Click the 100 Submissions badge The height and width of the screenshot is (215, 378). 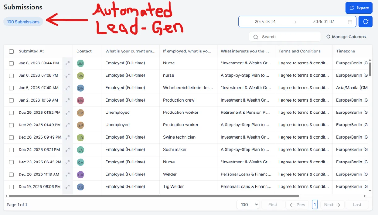pos(23,22)
